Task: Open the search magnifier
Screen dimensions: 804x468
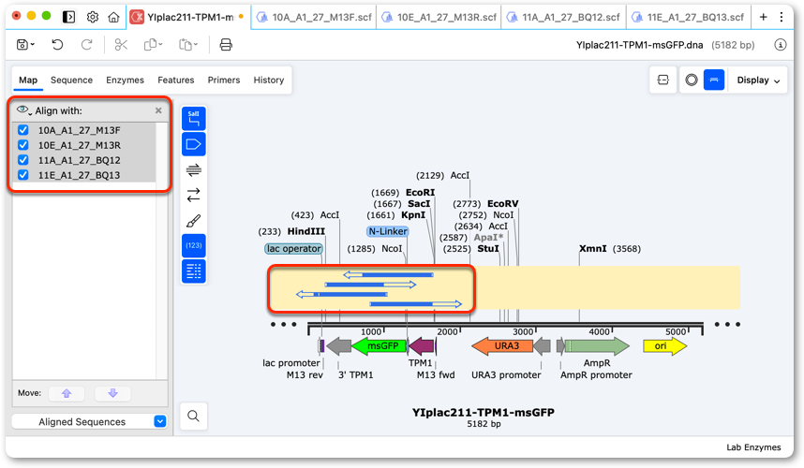Action: coord(193,416)
